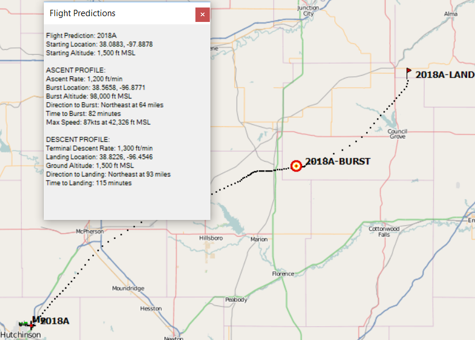
Task: Click the Cottonwood Falls label on the map
Action: (384, 231)
